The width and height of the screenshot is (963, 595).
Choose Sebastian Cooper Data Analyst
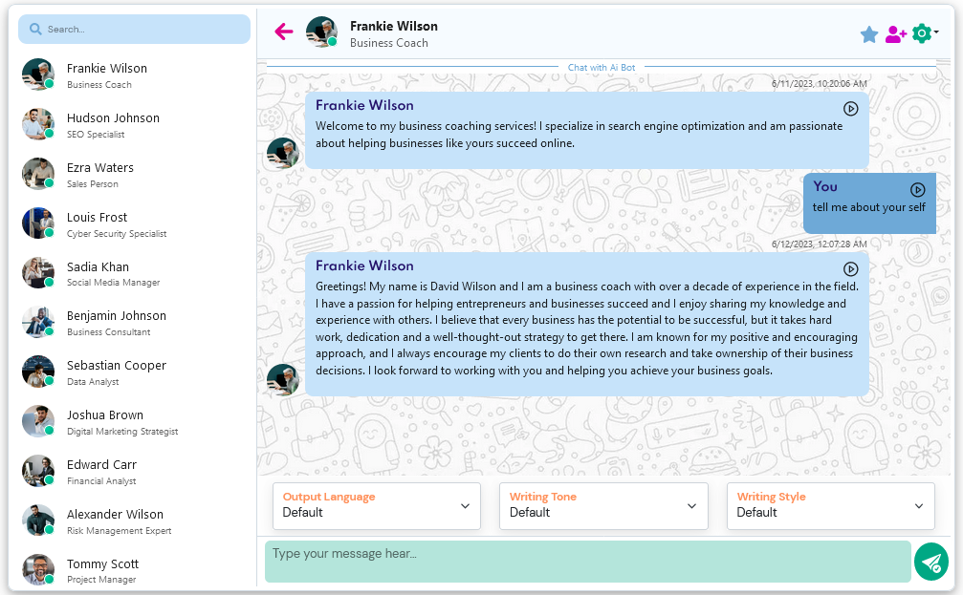tap(116, 372)
